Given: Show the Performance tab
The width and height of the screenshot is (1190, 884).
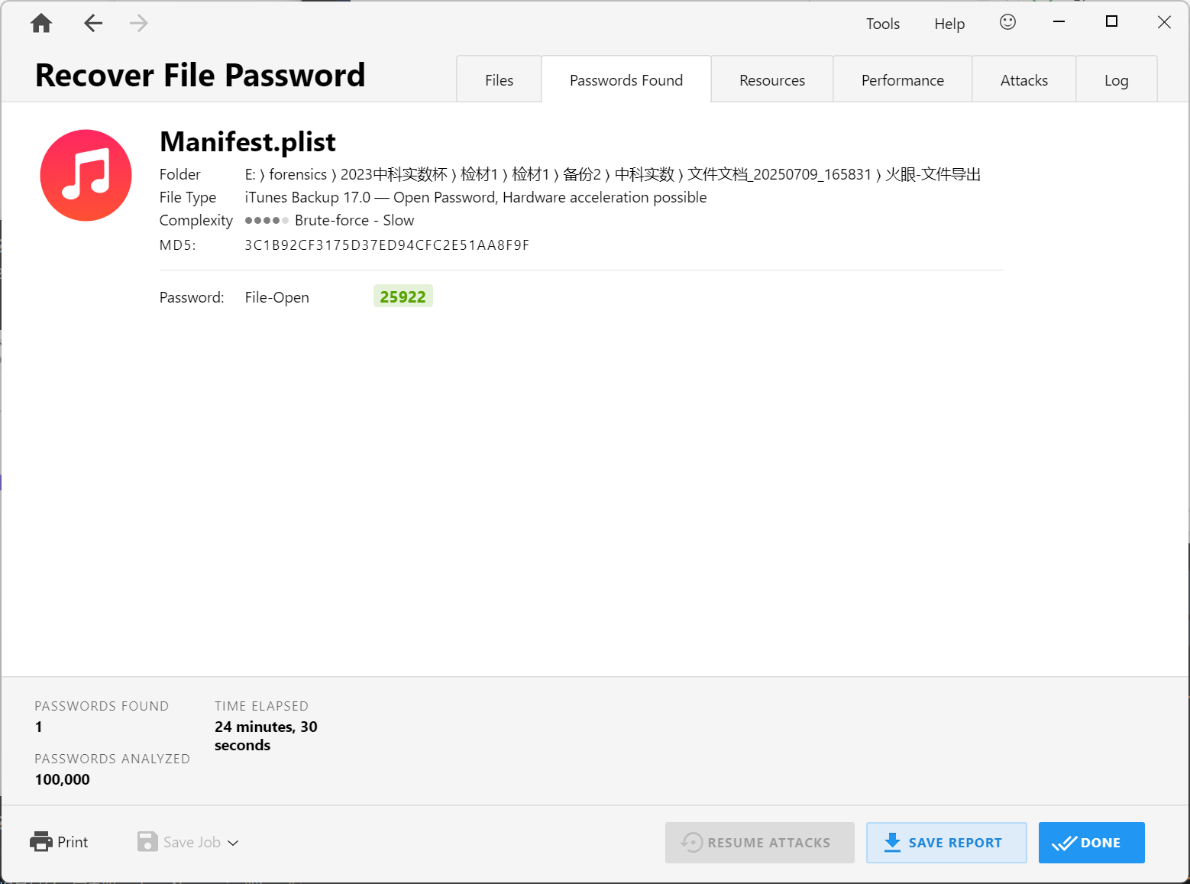Looking at the screenshot, I should (902, 80).
